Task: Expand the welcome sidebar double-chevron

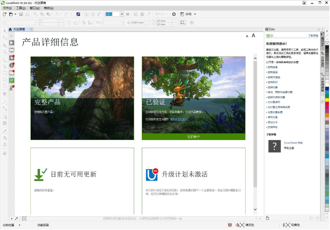Action: pos(12,36)
